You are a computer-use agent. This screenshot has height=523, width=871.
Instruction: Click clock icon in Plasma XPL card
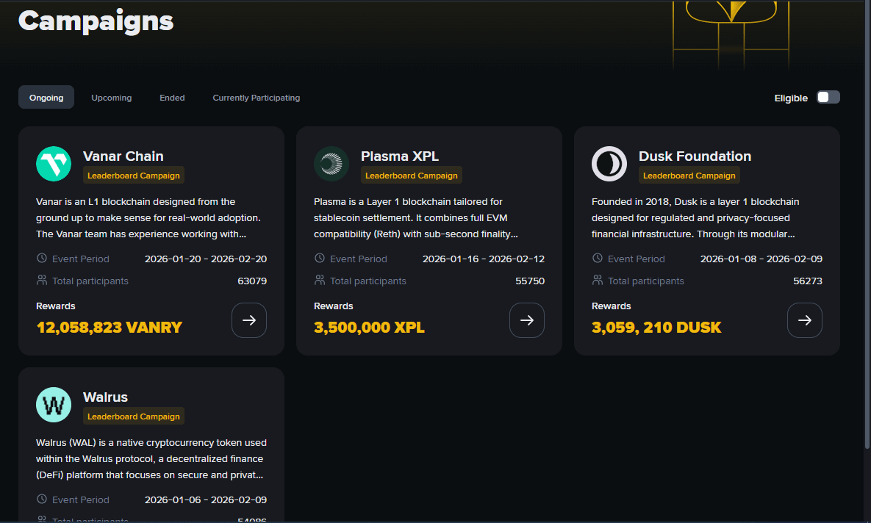320,258
